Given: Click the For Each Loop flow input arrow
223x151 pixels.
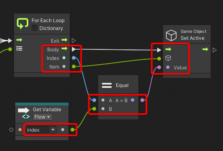Looking at the screenshot, I should coord(19,40).
